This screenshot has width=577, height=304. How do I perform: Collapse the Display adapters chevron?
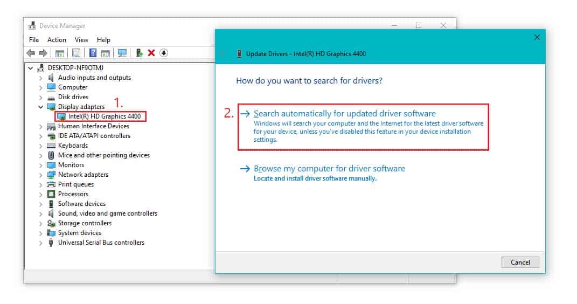[x=41, y=107]
